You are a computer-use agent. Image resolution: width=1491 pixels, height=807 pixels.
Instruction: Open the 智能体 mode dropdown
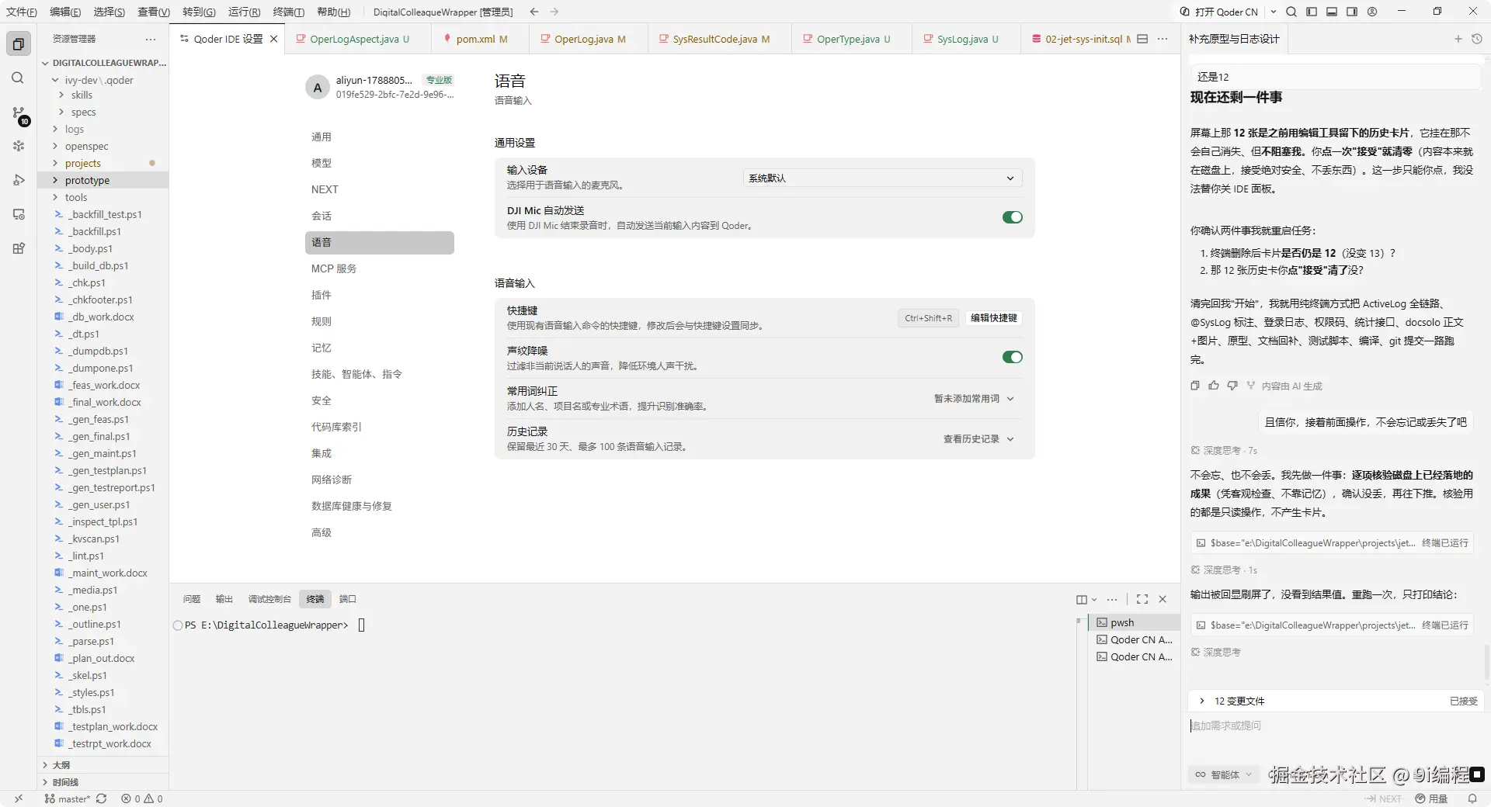[x=1224, y=774]
